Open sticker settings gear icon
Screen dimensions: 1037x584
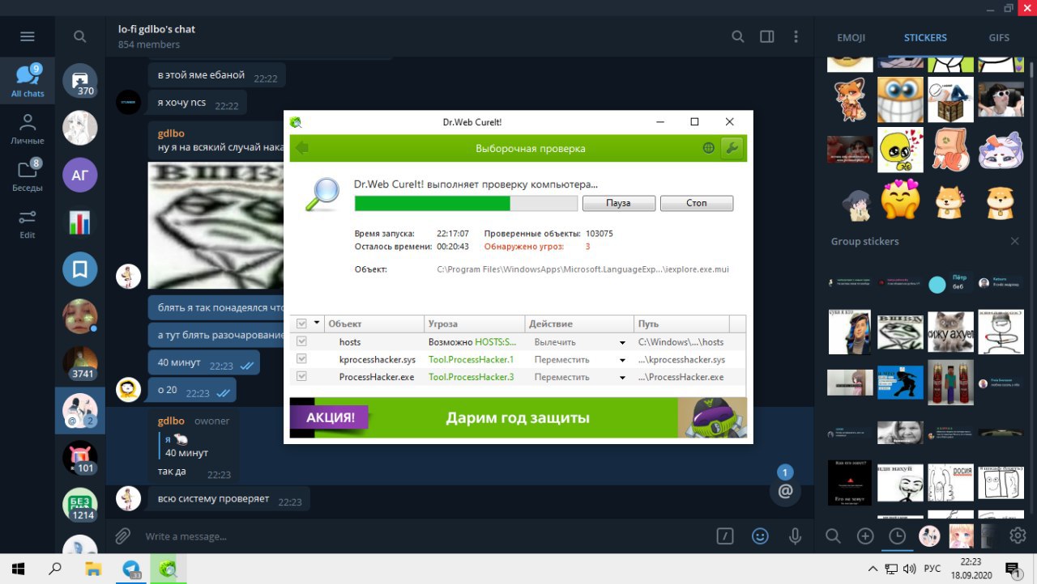point(1018,535)
